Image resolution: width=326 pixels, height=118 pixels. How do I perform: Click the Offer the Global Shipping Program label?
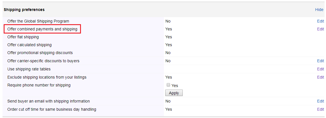(38, 21)
